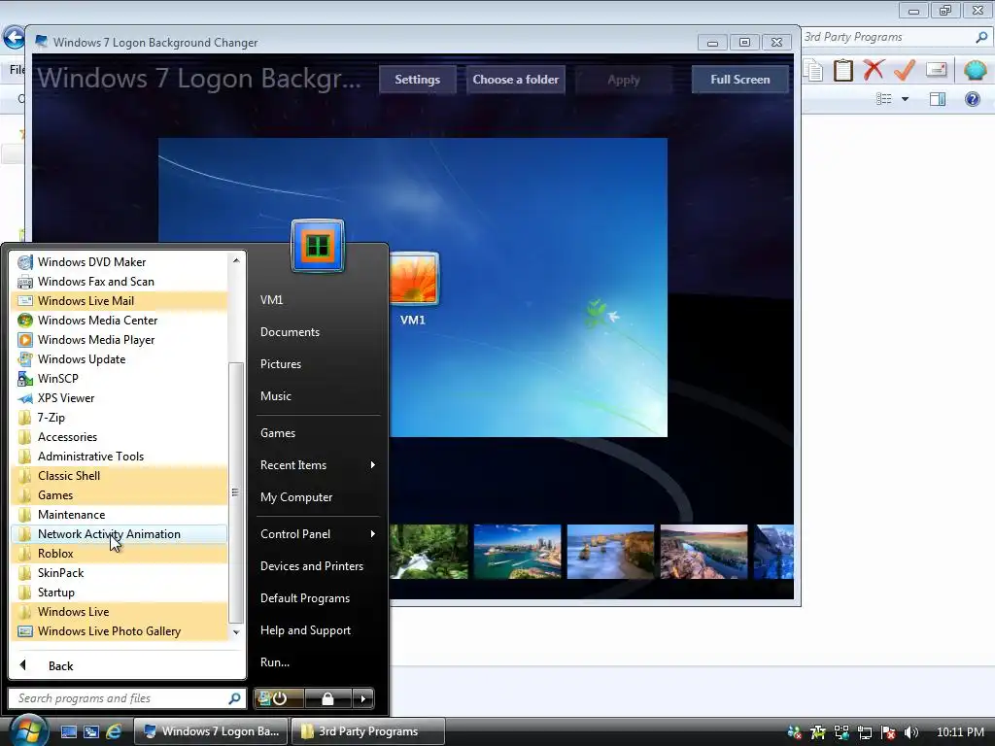
Task: Select the Sydney harbor thumbnail
Action: coord(518,552)
